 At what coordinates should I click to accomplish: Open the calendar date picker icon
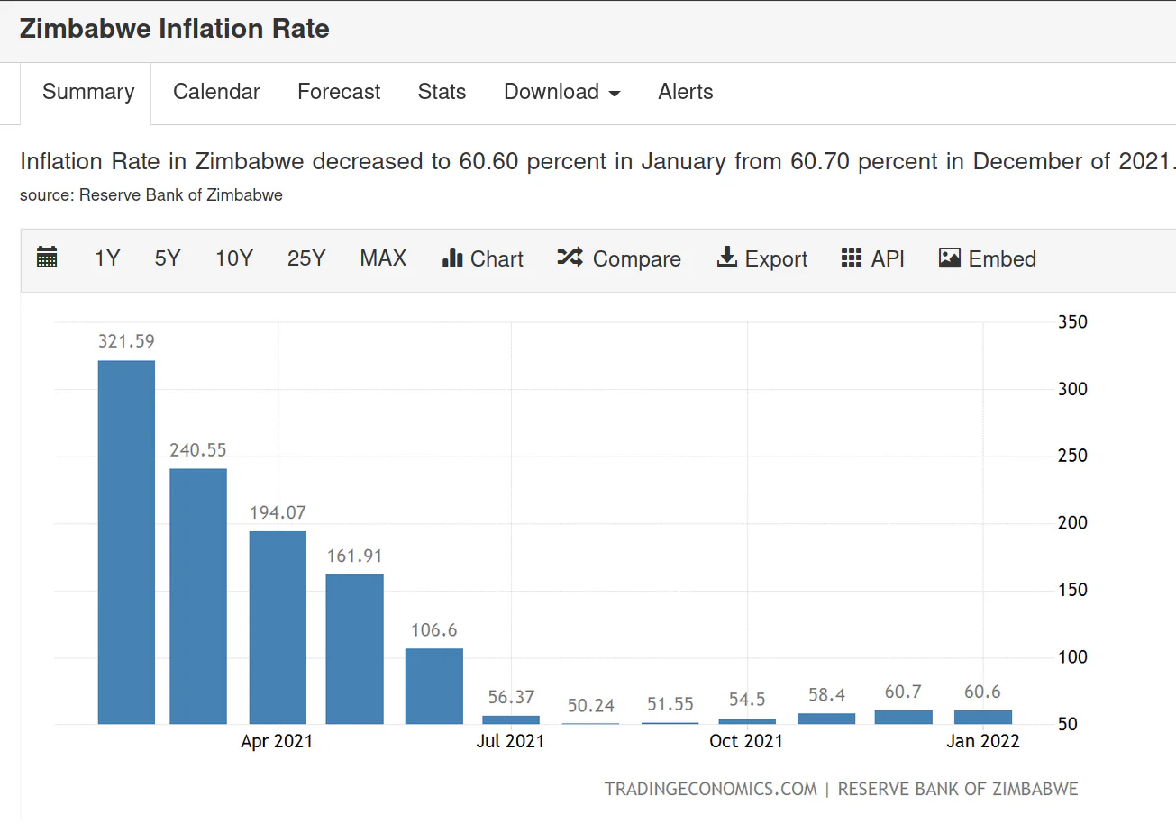coord(47,258)
